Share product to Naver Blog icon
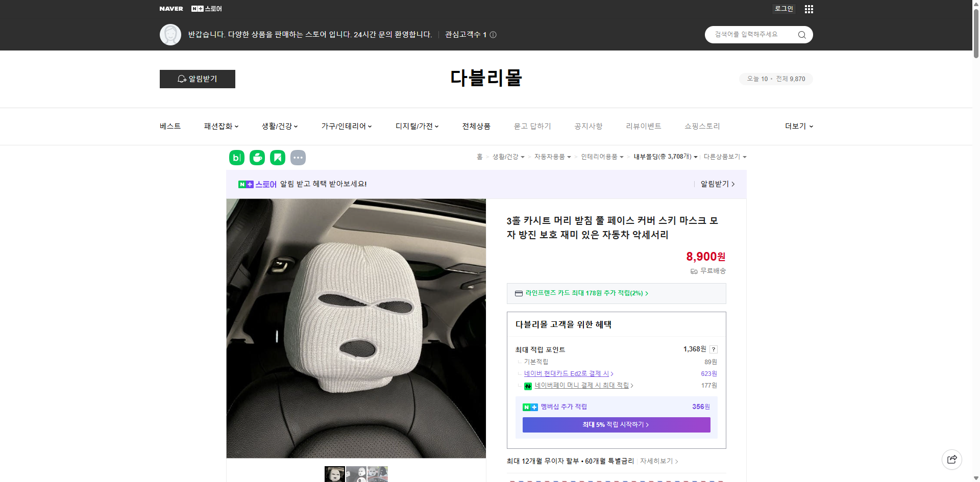The width and height of the screenshot is (980, 482). click(x=236, y=158)
